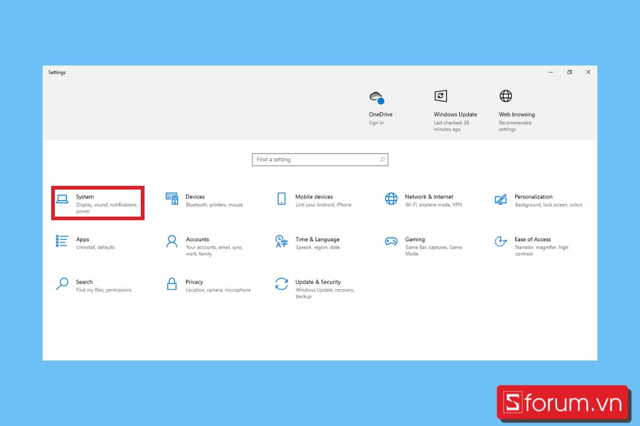Click 'Location, camera, microphone' description

click(x=218, y=290)
